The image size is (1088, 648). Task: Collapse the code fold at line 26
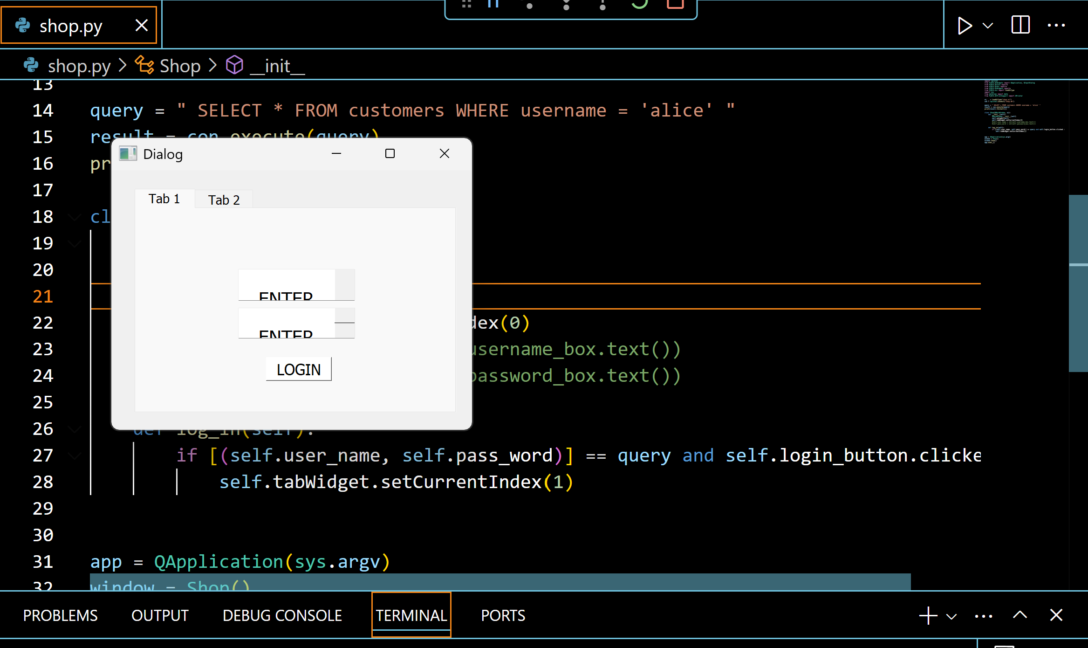point(74,429)
